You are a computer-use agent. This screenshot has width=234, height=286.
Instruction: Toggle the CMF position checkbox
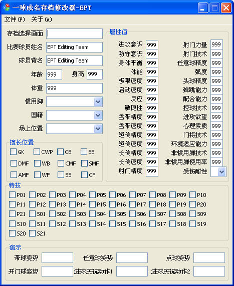pos(61,163)
